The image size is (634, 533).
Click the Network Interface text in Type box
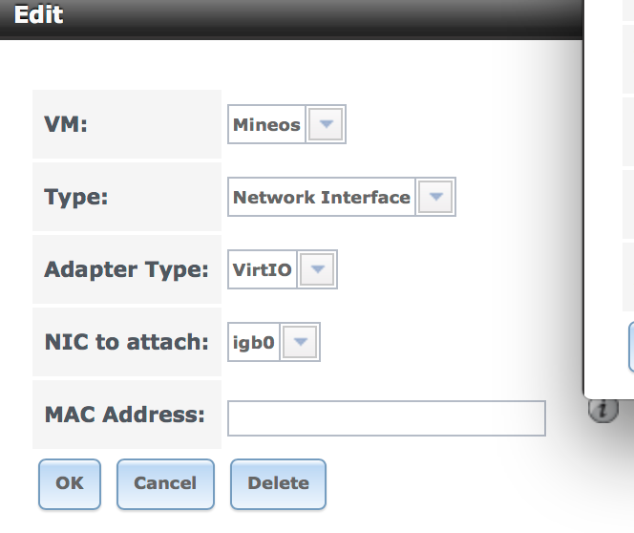(x=322, y=198)
